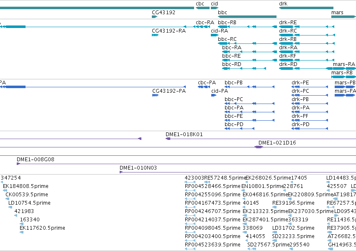Select the 414055 EST label

pos(256,237)
